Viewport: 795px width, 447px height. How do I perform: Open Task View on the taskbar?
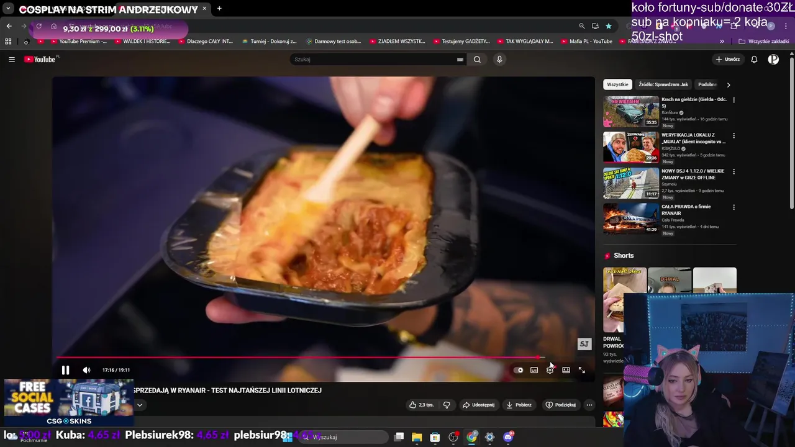click(x=399, y=437)
